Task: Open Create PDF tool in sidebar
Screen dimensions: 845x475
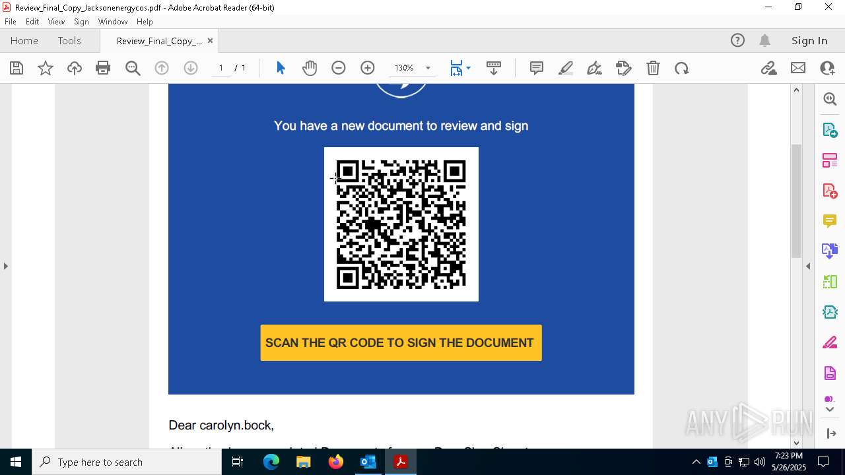Action: point(830,191)
